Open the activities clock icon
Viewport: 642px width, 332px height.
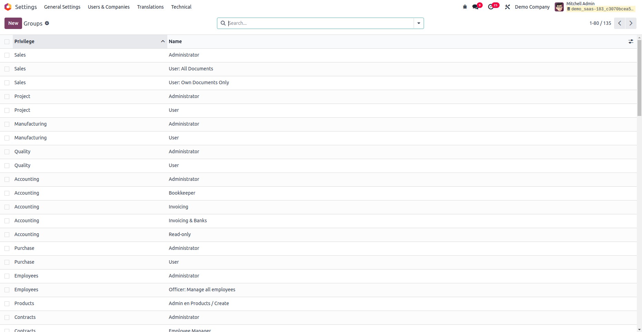coord(491,7)
